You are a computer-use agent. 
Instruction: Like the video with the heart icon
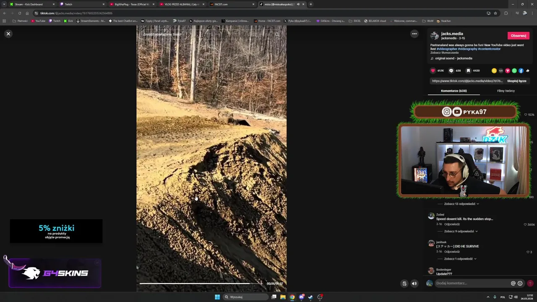point(433,70)
